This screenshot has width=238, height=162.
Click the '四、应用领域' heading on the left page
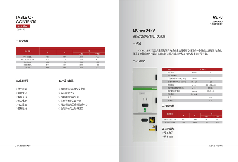click(x=22, y=81)
